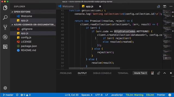Switch to the Problems panel tab
The width and height of the screenshot is (174, 97).
click(66, 73)
